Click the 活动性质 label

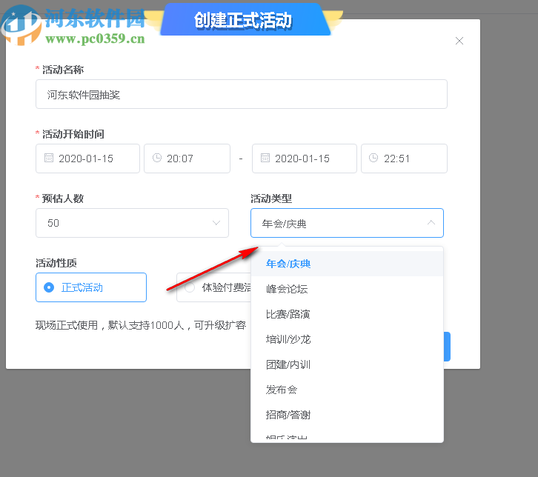point(56,263)
